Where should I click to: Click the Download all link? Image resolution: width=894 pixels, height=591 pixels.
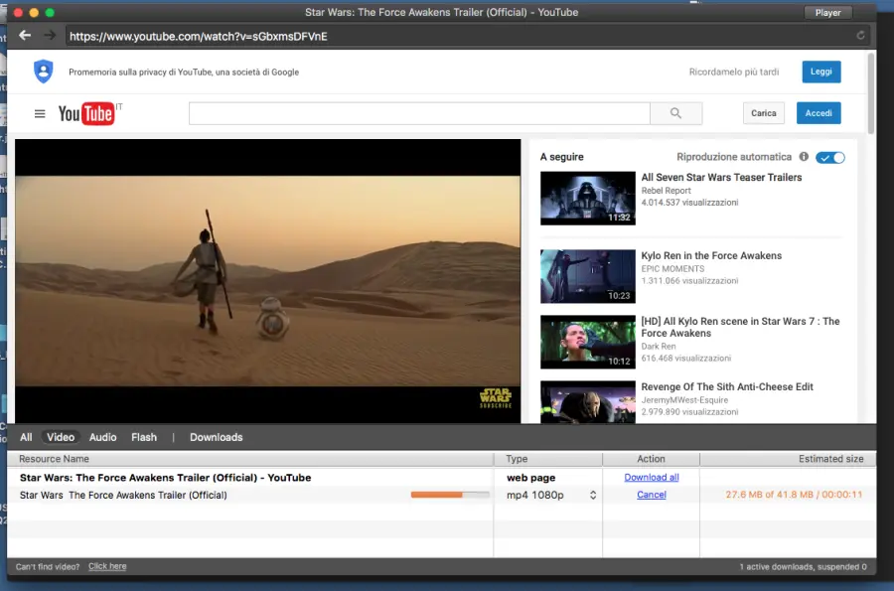coord(651,477)
